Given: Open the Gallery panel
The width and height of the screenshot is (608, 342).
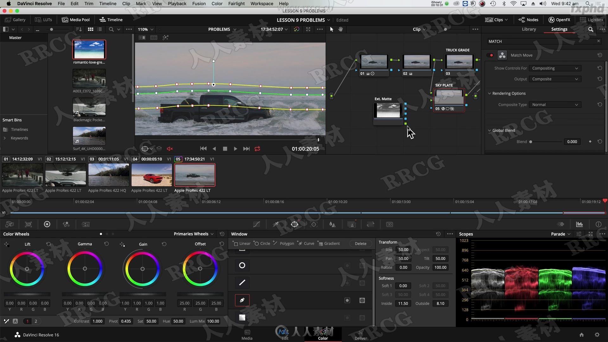Looking at the screenshot, I should pos(15,20).
